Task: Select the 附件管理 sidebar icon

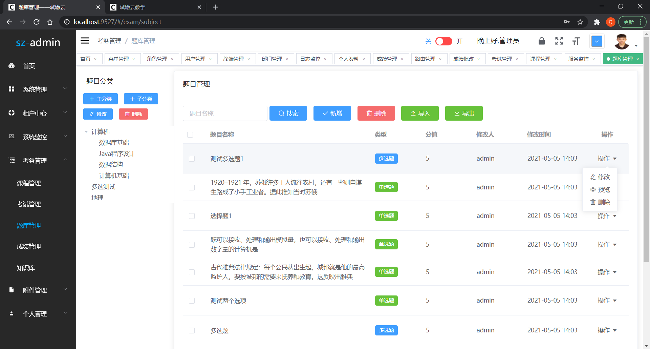Action: [11, 290]
